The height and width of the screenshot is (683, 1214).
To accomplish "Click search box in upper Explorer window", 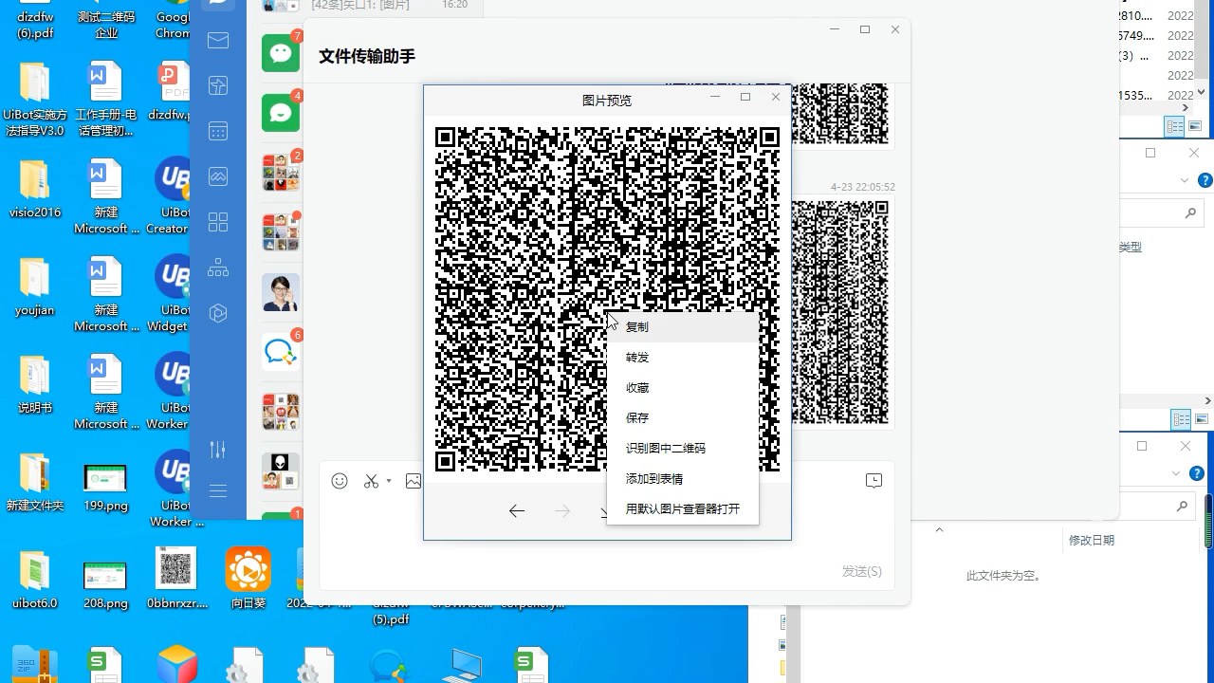I will (1161, 213).
